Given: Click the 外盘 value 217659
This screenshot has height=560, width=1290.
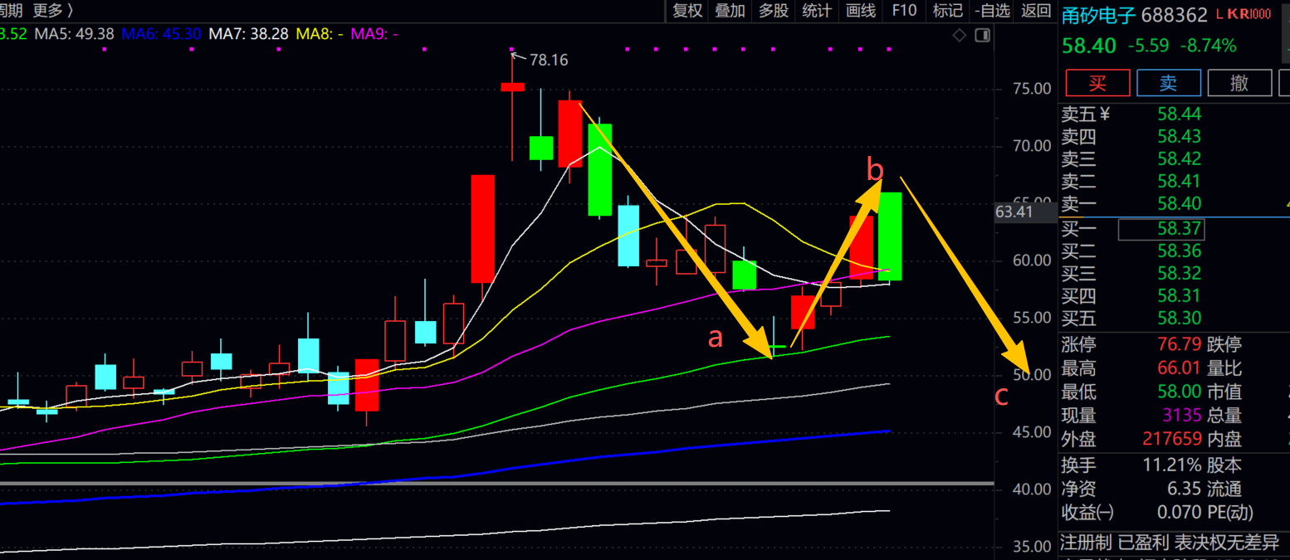Looking at the screenshot, I should point(1171,440).
